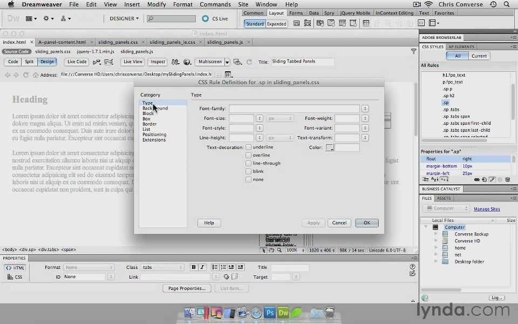This screenshot has height=324, width=518.
Task: Enable the underline checkbox
Action: pyautogui.click(x=248, y=147)
